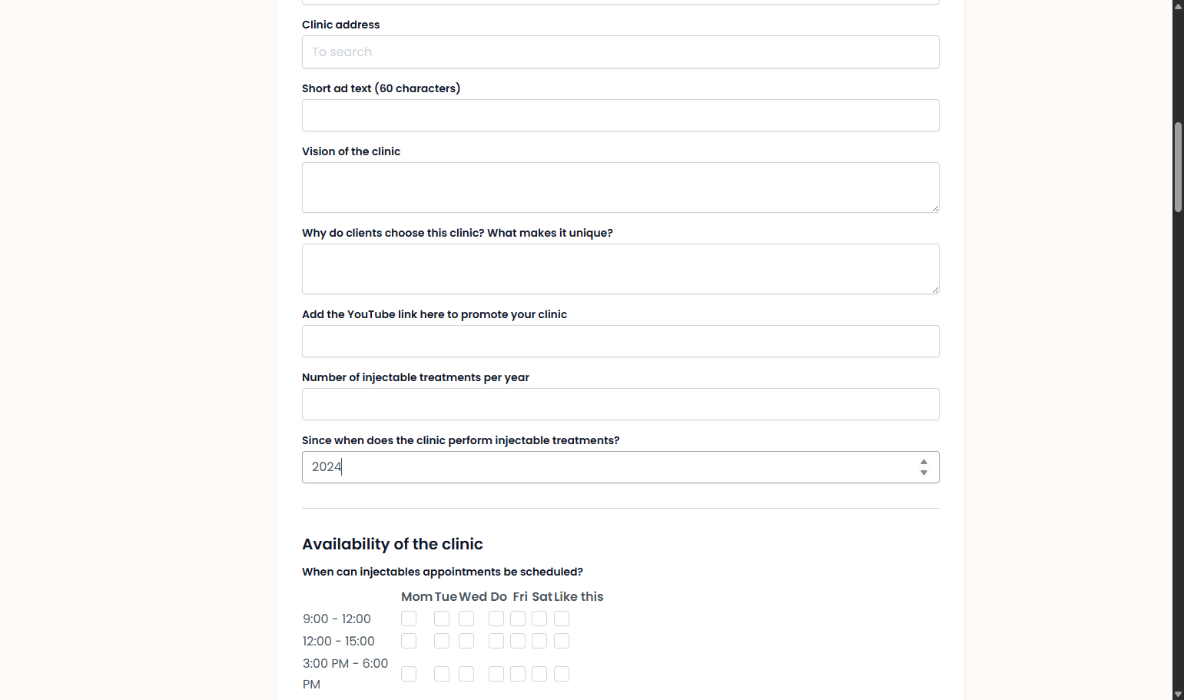The height and width of the screenshot is (700, 1184).
Task: Click the scrollbar up arrow
Action: click(x=1178, y=5)
